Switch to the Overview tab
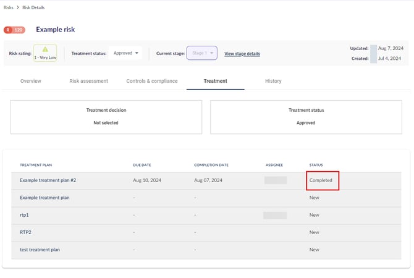 (31, 81)
